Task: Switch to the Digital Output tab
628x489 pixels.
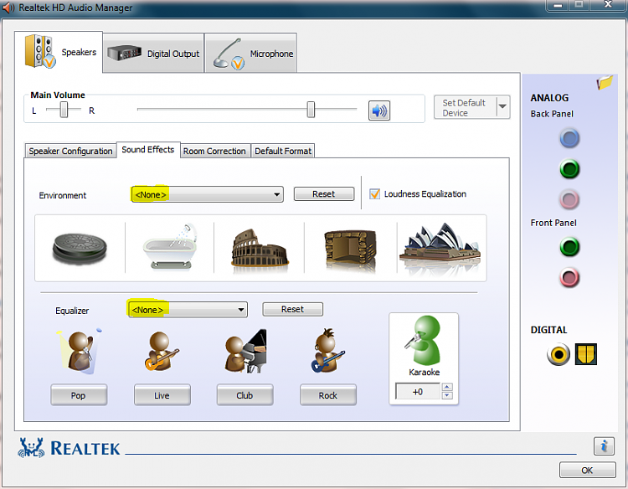Action: click(x=153, y=54)
